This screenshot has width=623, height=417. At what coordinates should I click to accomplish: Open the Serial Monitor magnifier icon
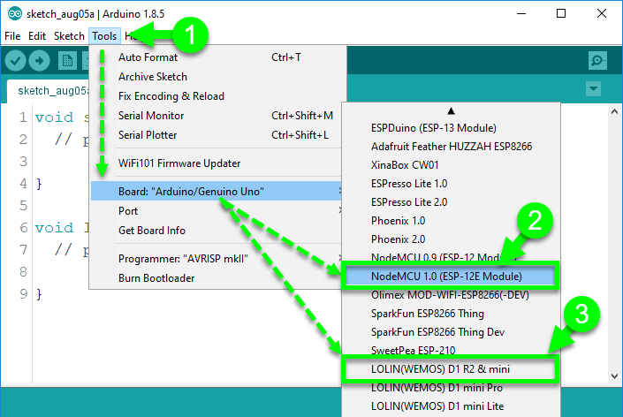click(x=597, y=61)
